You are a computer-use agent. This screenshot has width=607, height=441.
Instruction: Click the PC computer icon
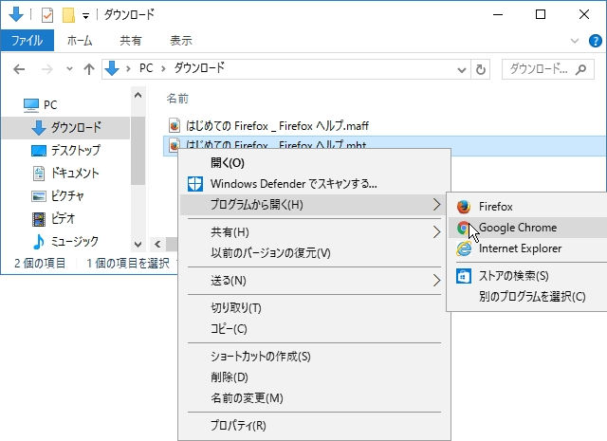[x=31, y=105]
